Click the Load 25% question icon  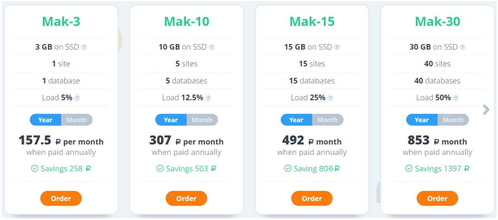click(x=330, y=98)
